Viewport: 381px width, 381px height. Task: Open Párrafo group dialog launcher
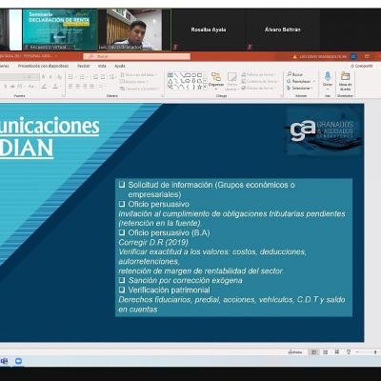click(x=163, y=95)
